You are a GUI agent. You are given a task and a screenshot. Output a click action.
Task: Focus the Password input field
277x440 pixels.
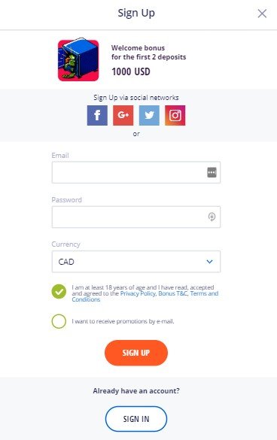pos(136,217)
